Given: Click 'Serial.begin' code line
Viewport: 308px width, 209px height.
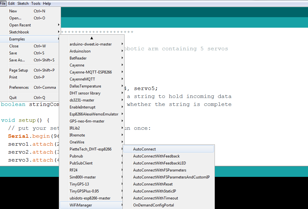Looking at the screenshot, I should (34, 136).
